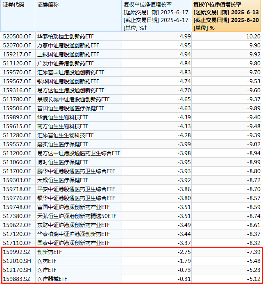
Task: Click the 证券代码 column header
Action: click(18, 16)
